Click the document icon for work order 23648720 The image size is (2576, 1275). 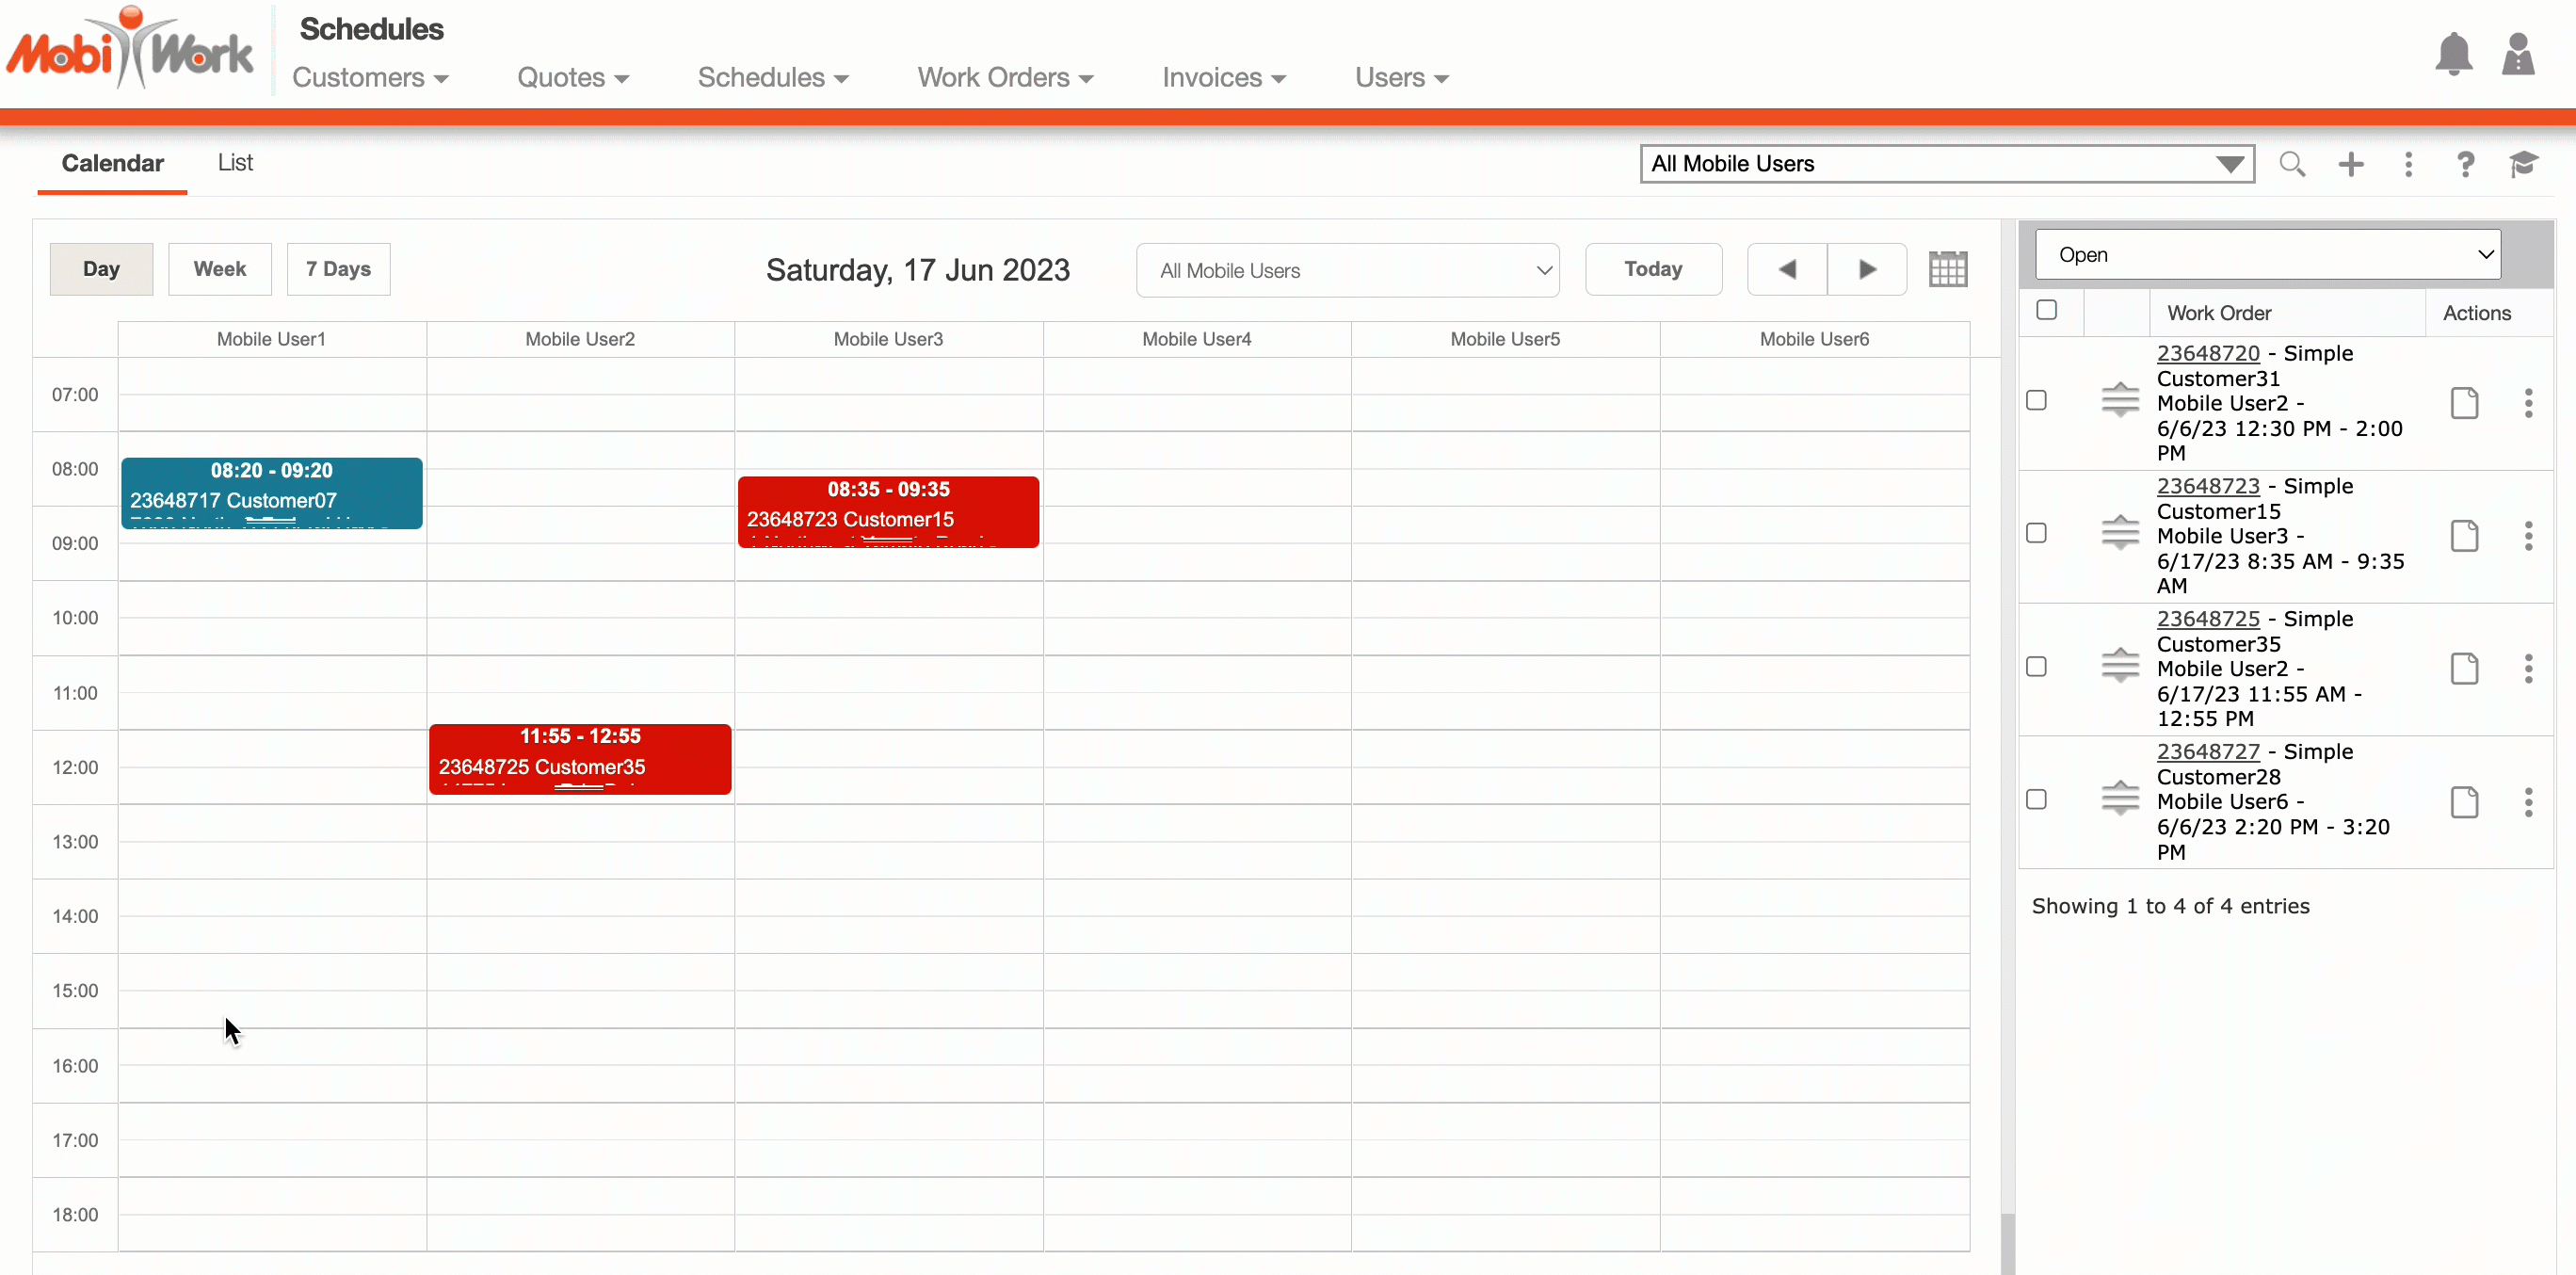[2464, 403]
